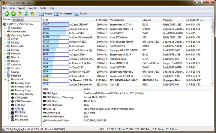Expand the Storage tree node
Screen dimensions: 216x133
pyautogui.click(x=5, y=50)
